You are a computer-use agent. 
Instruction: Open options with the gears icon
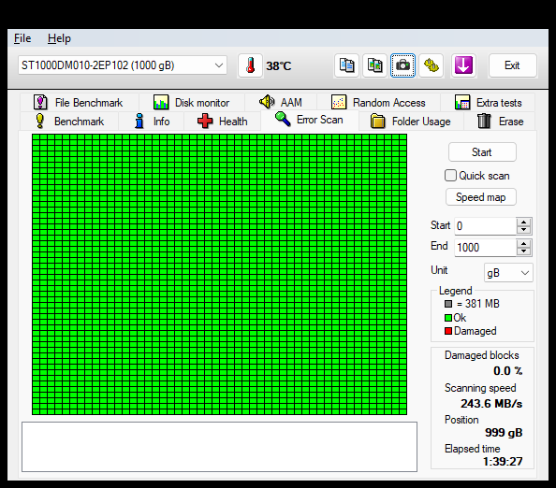(x=431, y=65)
